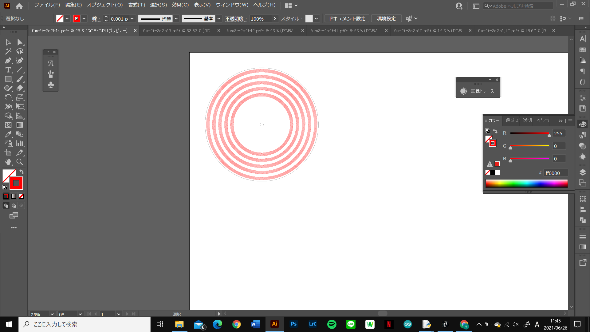Screen dimensions: 590x332
Task: Set paint mode to None in toolbar
Action: pyautogui.click(x=21, y=196)
